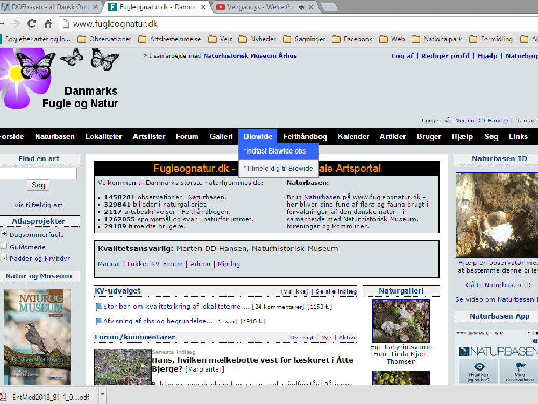Click Log af to sign out
This screenshot has height=404, width=538.
(402, 56)
